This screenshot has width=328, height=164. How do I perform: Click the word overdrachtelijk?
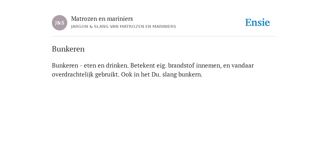(x=73, y=75)
